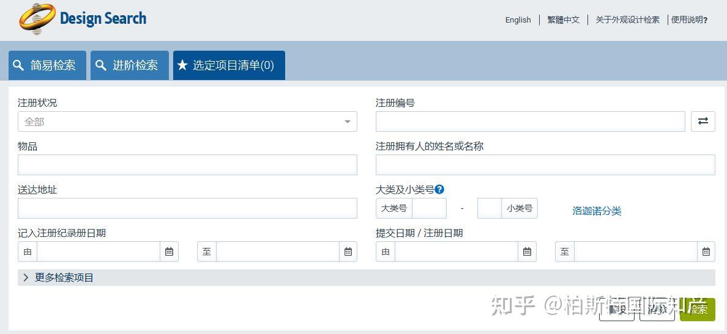Click the 送达地址 input field
The height and width of the screenshot is (334, 727).
(x=187, y=208)
